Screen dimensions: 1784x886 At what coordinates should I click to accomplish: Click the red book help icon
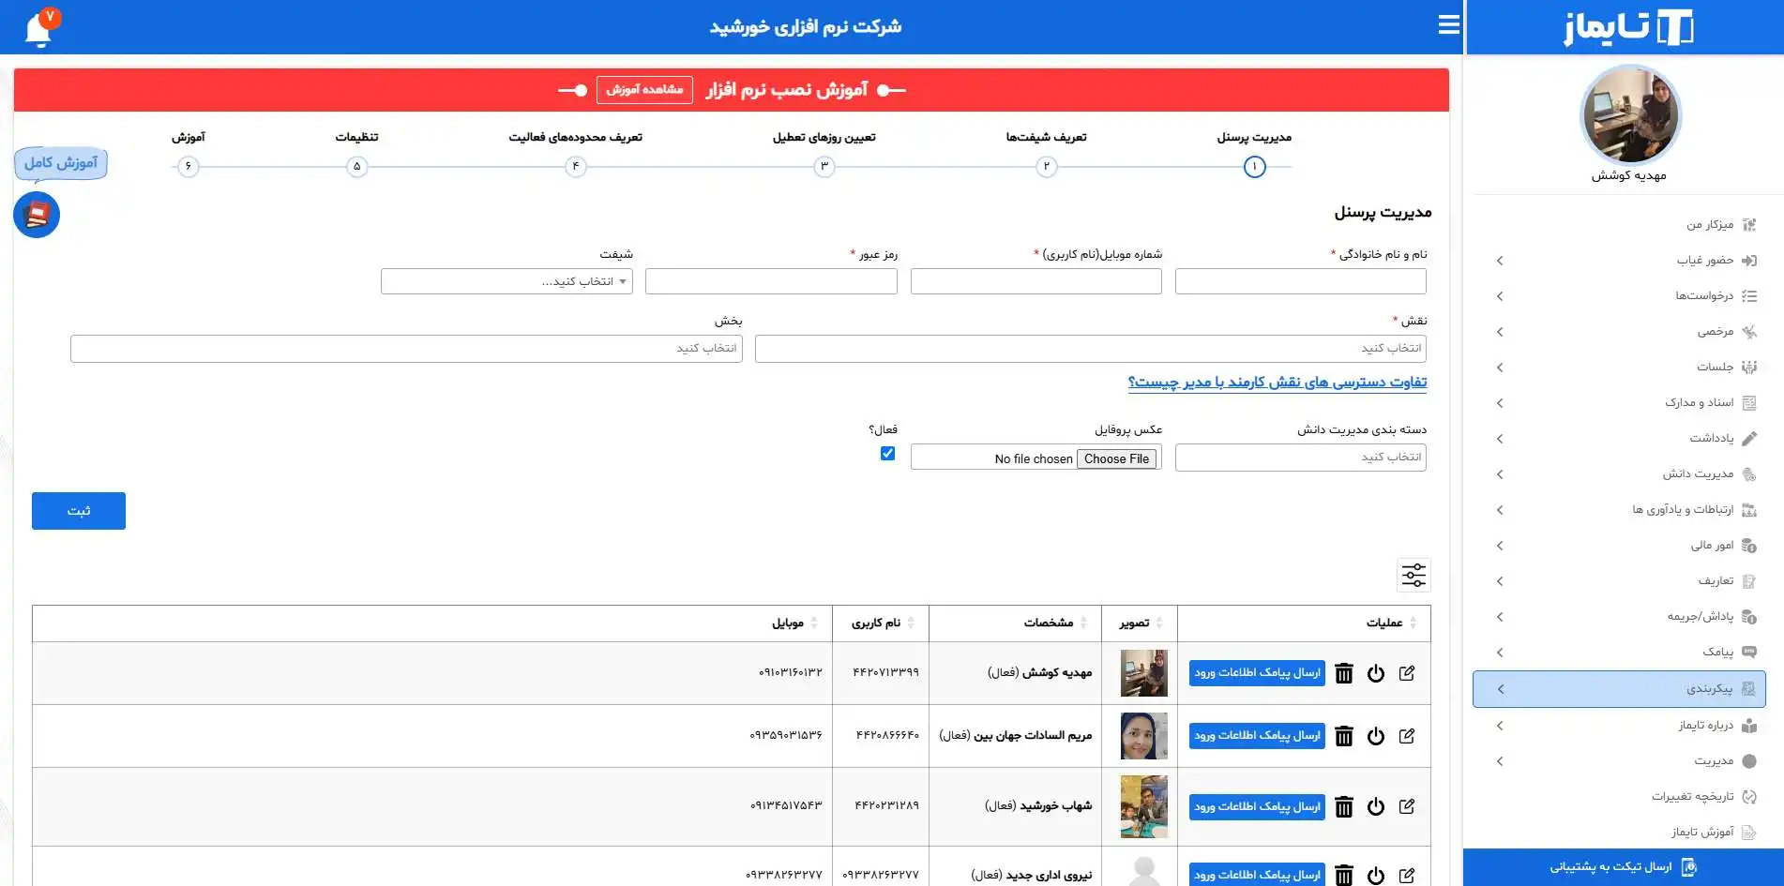[x=37, y=215]
